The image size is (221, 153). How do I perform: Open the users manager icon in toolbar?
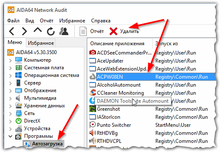click(64, 31)
